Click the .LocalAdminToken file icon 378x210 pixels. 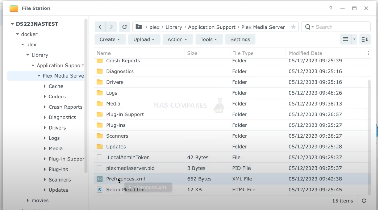click(x=100, y=157)
